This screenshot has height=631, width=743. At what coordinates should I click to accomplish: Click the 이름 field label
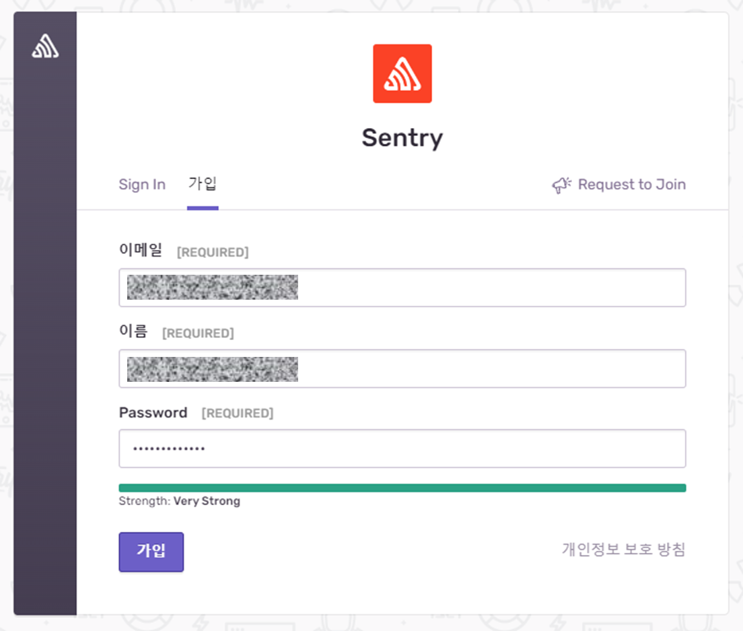click(x=133, y=331)
